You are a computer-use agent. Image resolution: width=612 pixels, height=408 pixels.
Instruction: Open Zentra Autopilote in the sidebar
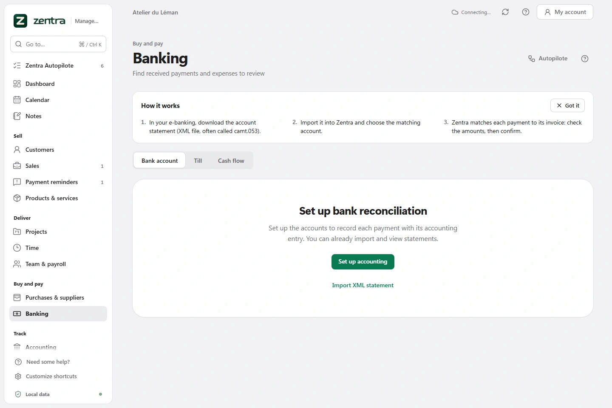coord(58,65)
